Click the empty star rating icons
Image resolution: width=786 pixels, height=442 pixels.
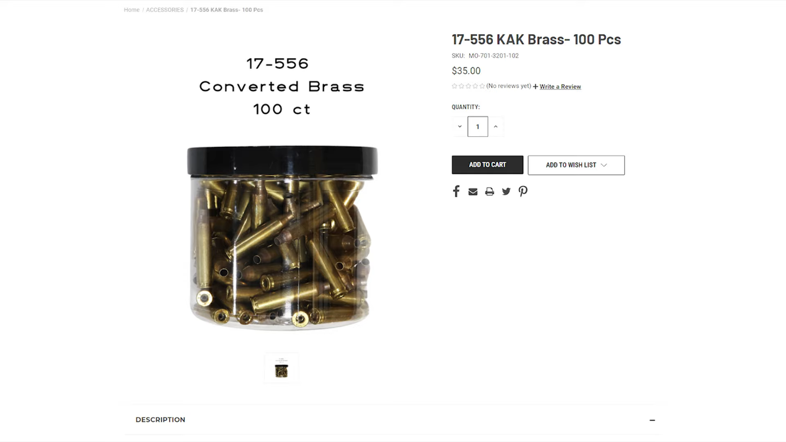(469, 86)
